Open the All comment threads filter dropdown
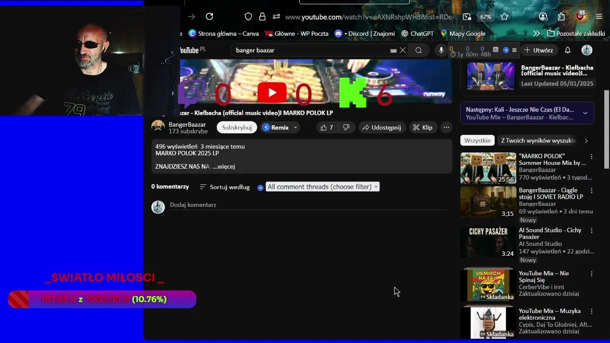The width and height of the screenshot is (610, 343). [323, 187]
